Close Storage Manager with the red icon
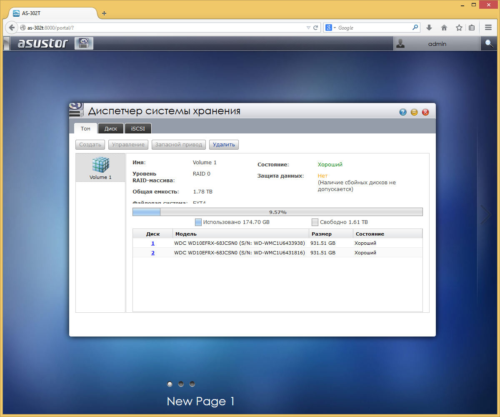 click(425, 112)
